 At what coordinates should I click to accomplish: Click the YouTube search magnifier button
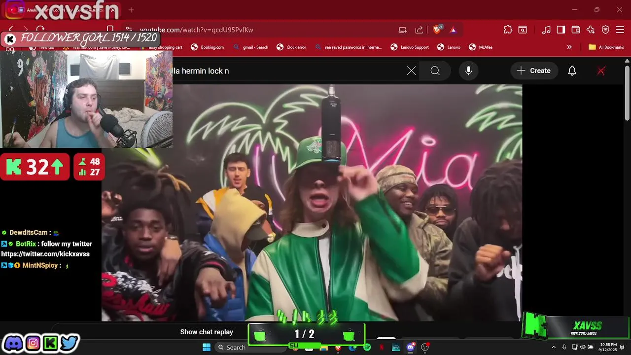435,71
